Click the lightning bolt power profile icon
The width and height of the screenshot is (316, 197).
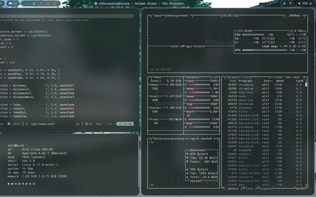284,3
